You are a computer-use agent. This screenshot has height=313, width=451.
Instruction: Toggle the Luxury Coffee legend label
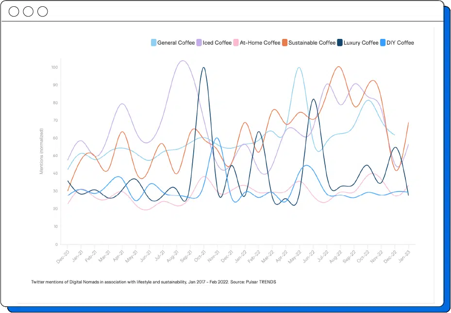pyautogui.click(x=361, y=43)
